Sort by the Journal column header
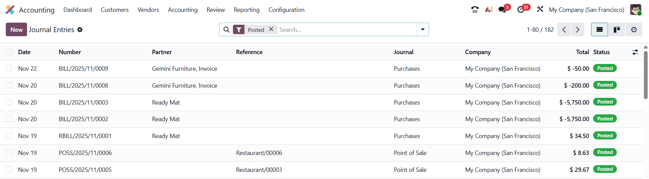Viewport: 649px width, 179px height. coord(404,52)
